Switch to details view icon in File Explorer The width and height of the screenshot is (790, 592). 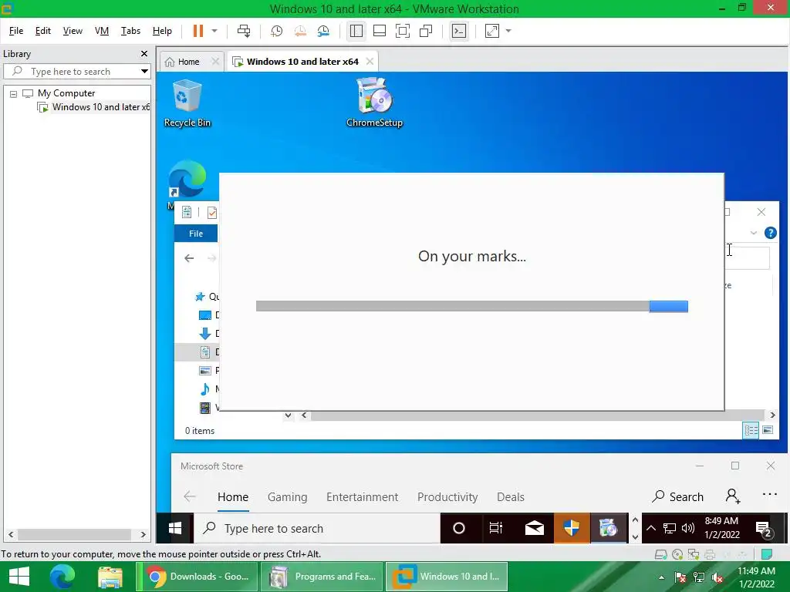[x=751, y=430]
